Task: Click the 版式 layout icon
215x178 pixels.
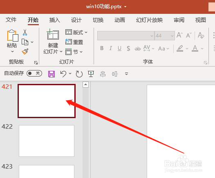Action: click(68, 32)
